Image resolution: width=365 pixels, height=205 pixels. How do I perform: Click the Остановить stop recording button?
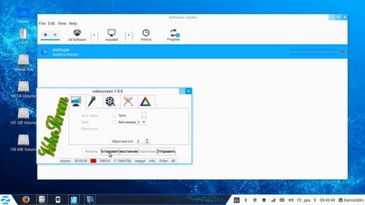[x=110, y=151]
